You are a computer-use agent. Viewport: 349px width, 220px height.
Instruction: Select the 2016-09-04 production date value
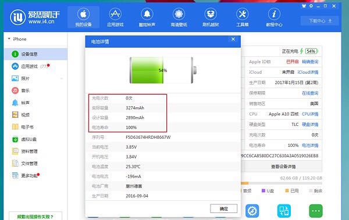point(137,196)
